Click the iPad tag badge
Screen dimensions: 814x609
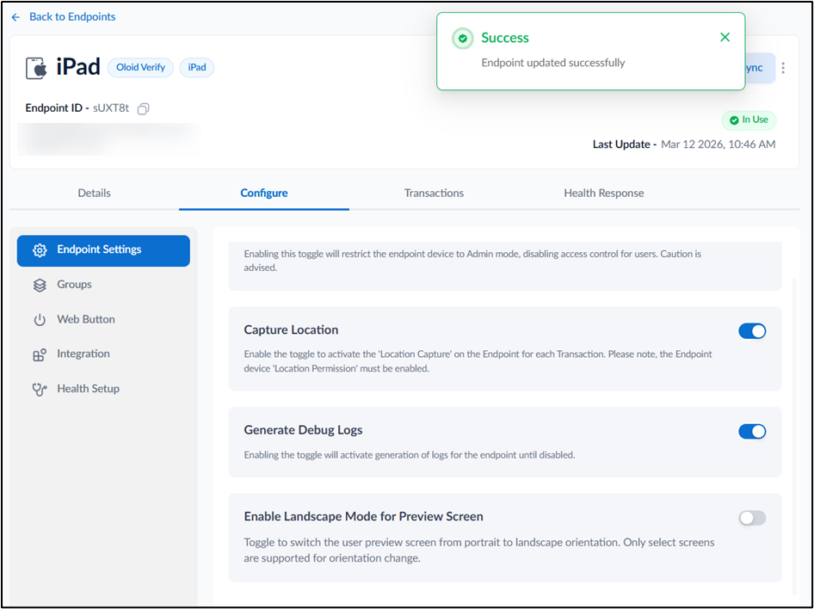[197, 67]
